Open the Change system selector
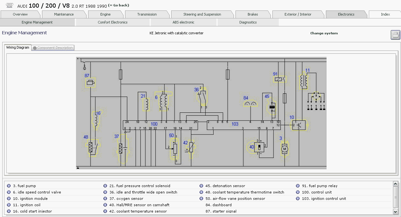Image resolution: width=401 pixels, height=217 pixels. (x=324, y=33)
